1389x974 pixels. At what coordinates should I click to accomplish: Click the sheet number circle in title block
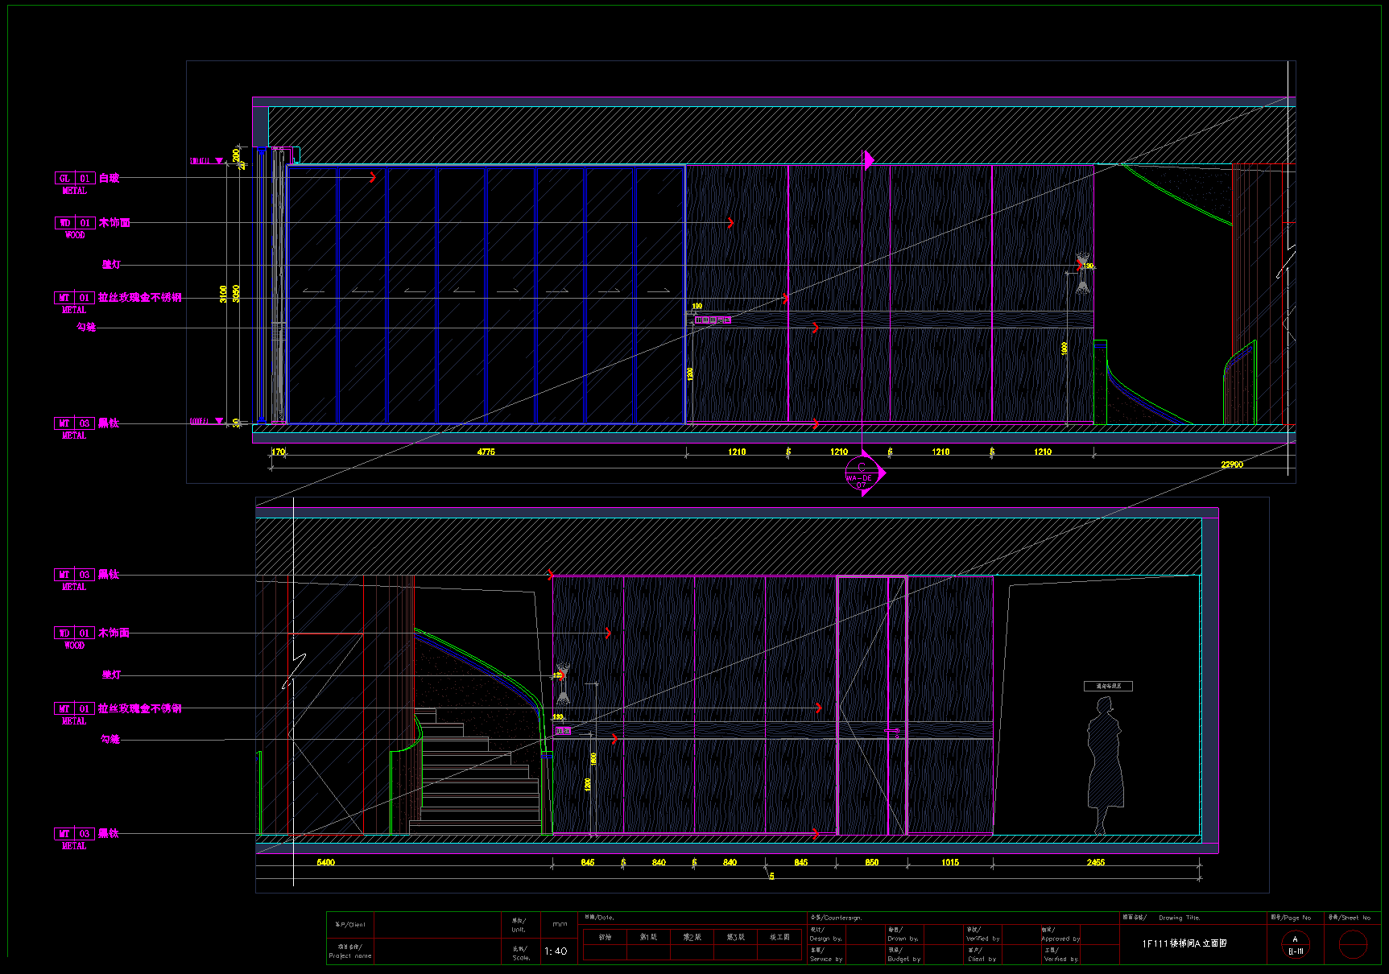[1353, 945]
